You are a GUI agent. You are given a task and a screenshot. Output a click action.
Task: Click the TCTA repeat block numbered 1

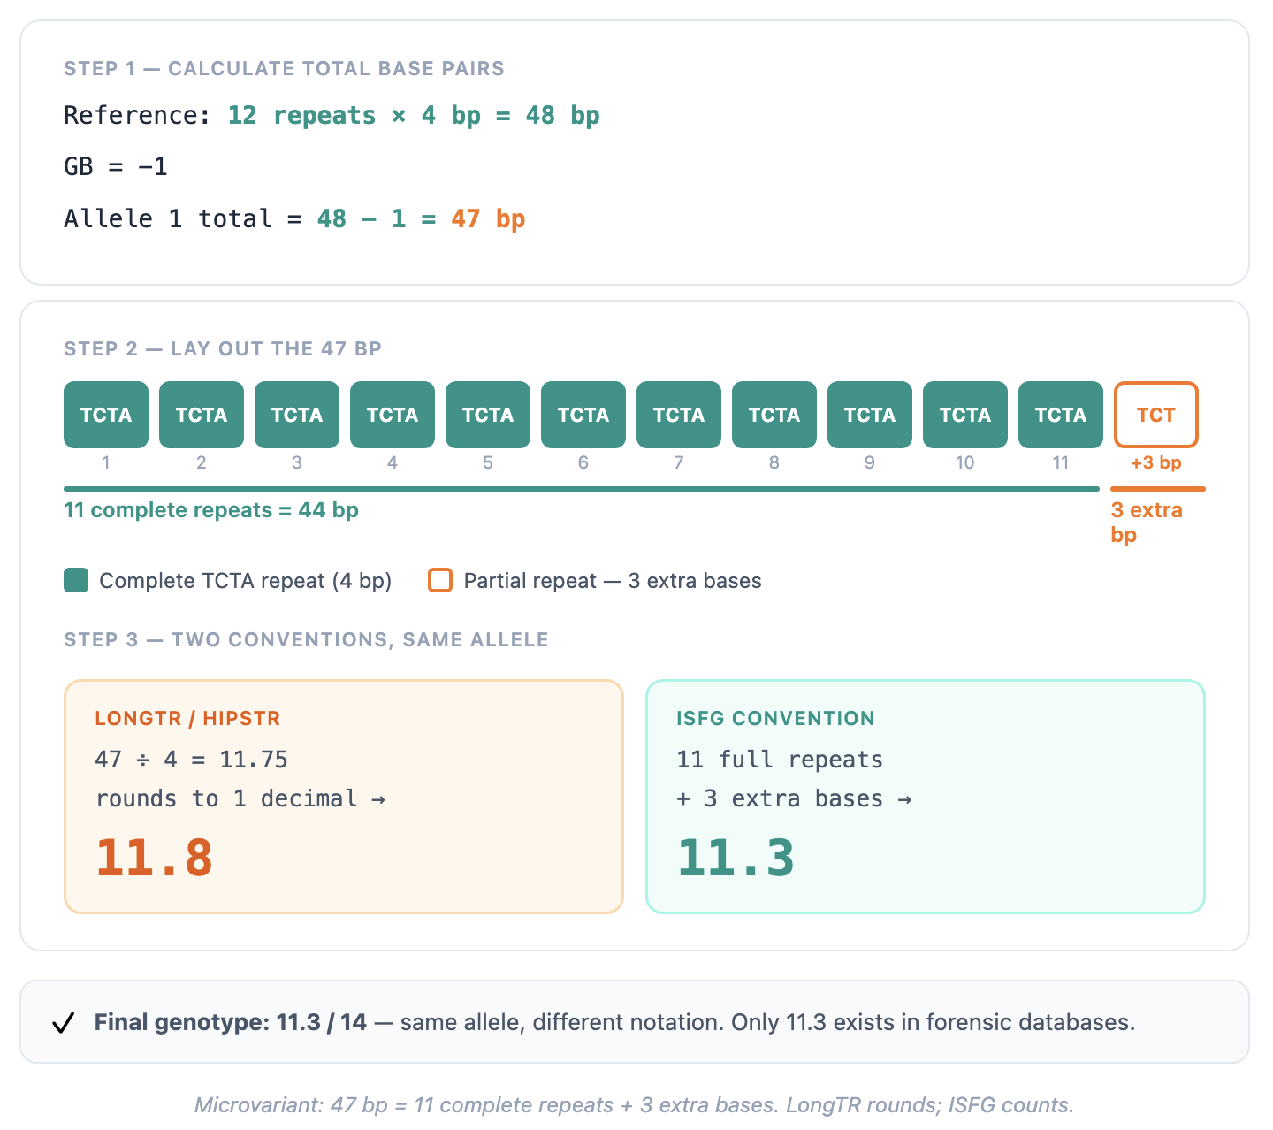(106, 415)
